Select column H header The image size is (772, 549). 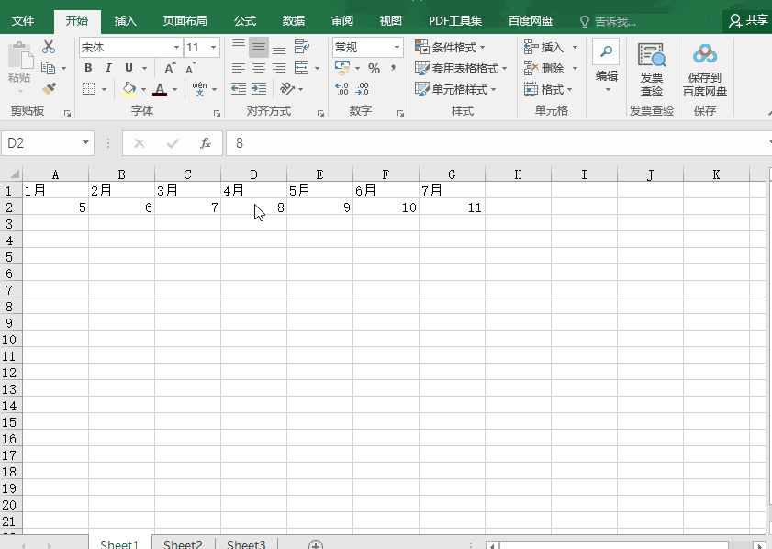[x=518, y=174]
